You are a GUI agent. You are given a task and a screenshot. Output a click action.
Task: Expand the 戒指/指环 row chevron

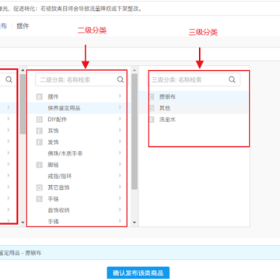point(120,176)
